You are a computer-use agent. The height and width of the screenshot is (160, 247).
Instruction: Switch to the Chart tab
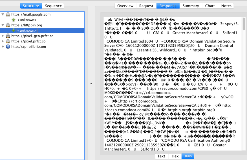210,6
